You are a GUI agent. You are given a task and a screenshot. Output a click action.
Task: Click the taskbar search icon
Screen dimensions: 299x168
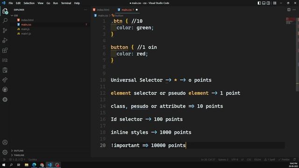pyautogui.click(x=11, y=165)
